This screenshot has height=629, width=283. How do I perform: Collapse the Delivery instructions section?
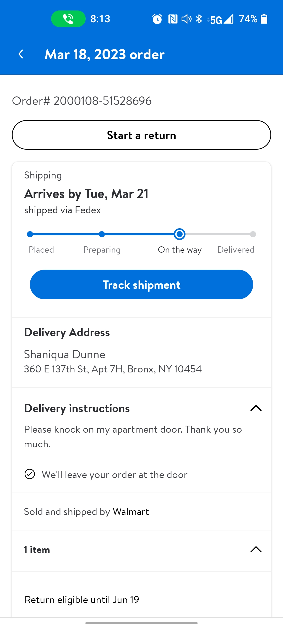256,408
